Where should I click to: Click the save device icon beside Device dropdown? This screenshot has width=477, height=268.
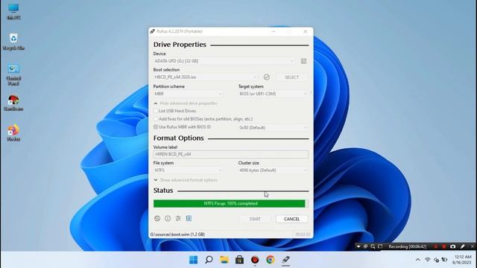pyautogui.click(x=303, y=61)
